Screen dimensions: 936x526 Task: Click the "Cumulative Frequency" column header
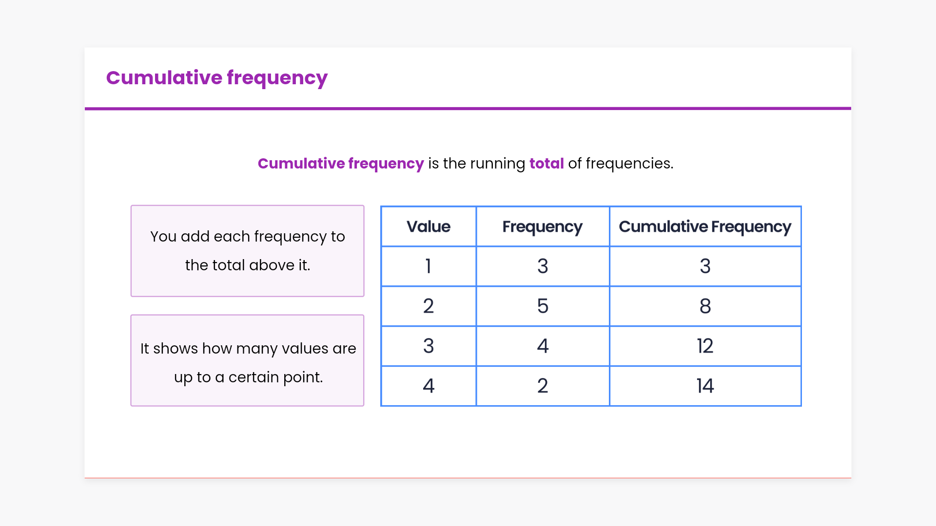pos(704,226)
